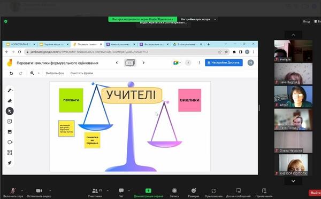Open the frame bar thumbnail expander
The height and width of the screenshot is (199, 321).
130,62
